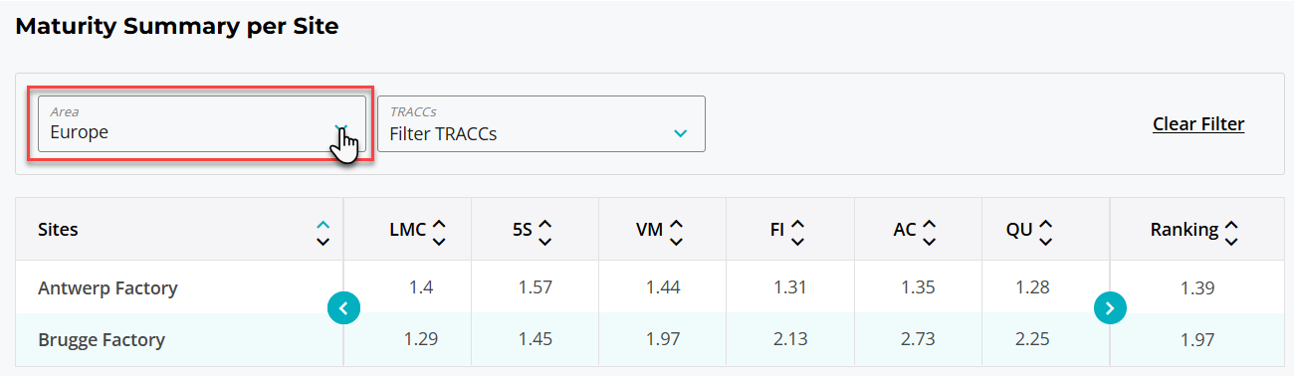Click Antwerp Factory LMC value 1.4
Image resolution: width=1294 pixels, height=376 pixels.
tap(421, 287)
